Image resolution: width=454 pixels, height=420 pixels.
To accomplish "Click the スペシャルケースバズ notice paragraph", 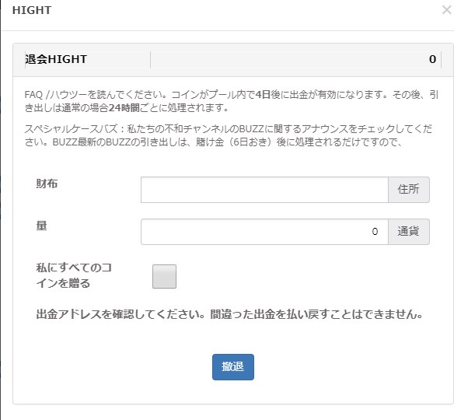I will (x=229, y=135).
